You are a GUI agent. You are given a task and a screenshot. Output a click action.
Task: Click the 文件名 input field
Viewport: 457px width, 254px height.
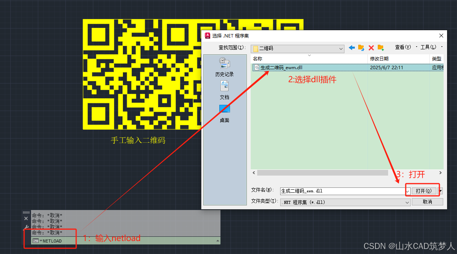[343, 191]
